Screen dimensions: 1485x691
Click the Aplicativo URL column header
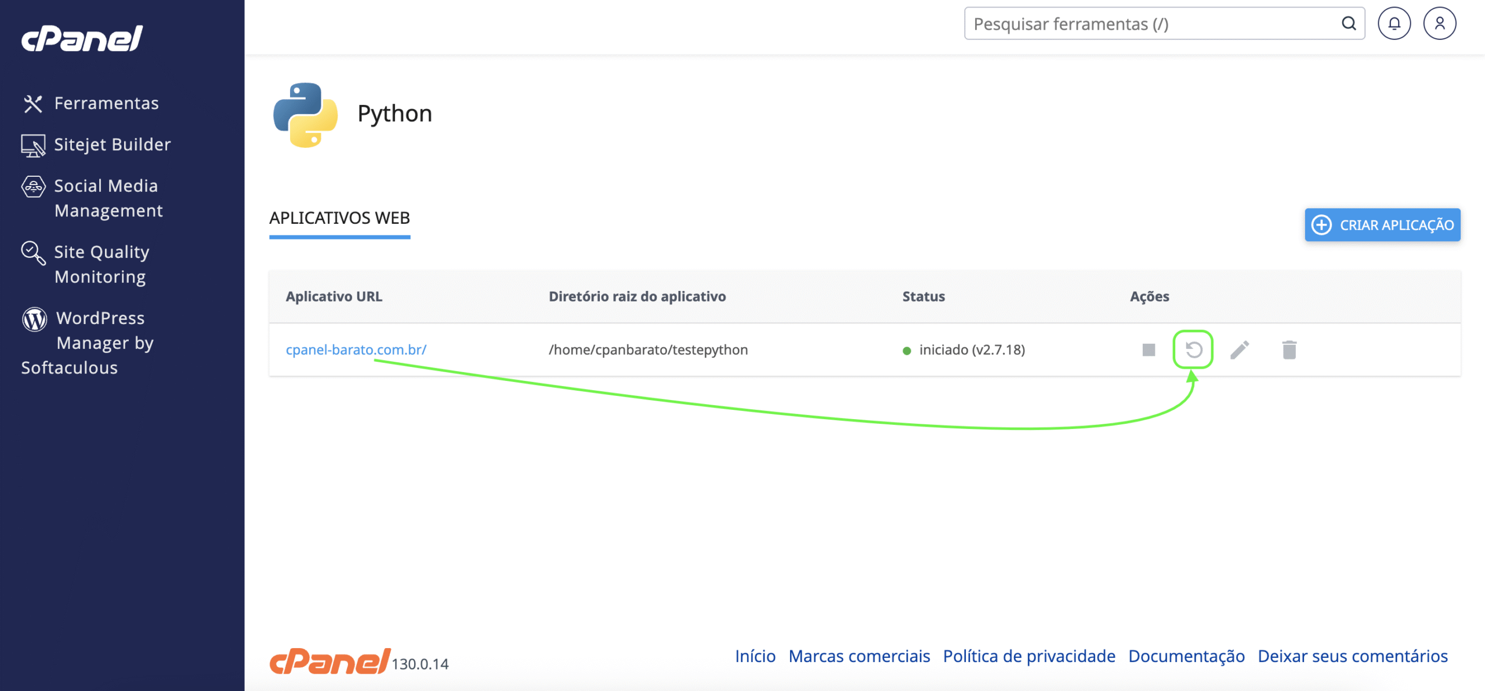[x=334, y=296]
